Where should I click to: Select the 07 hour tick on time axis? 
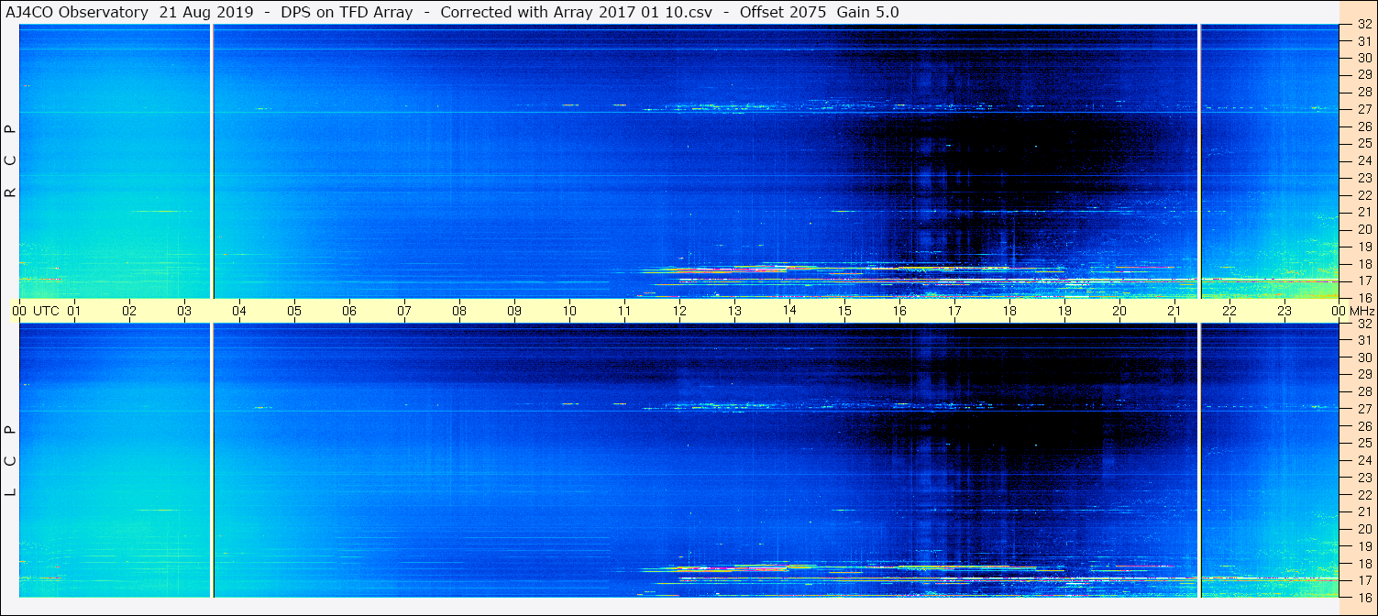(404, 311)
